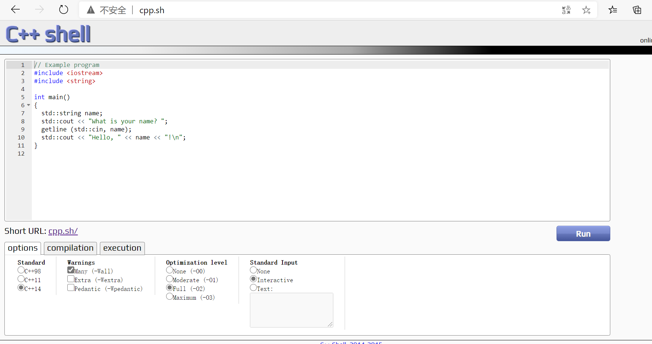Enable Extra (-Wextra) warnings checkbox
652x344 pixels.
(x=71, y=279)
